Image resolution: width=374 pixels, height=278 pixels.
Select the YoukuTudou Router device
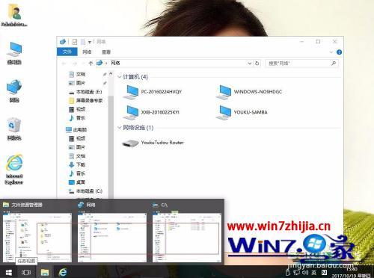[153, 143]
